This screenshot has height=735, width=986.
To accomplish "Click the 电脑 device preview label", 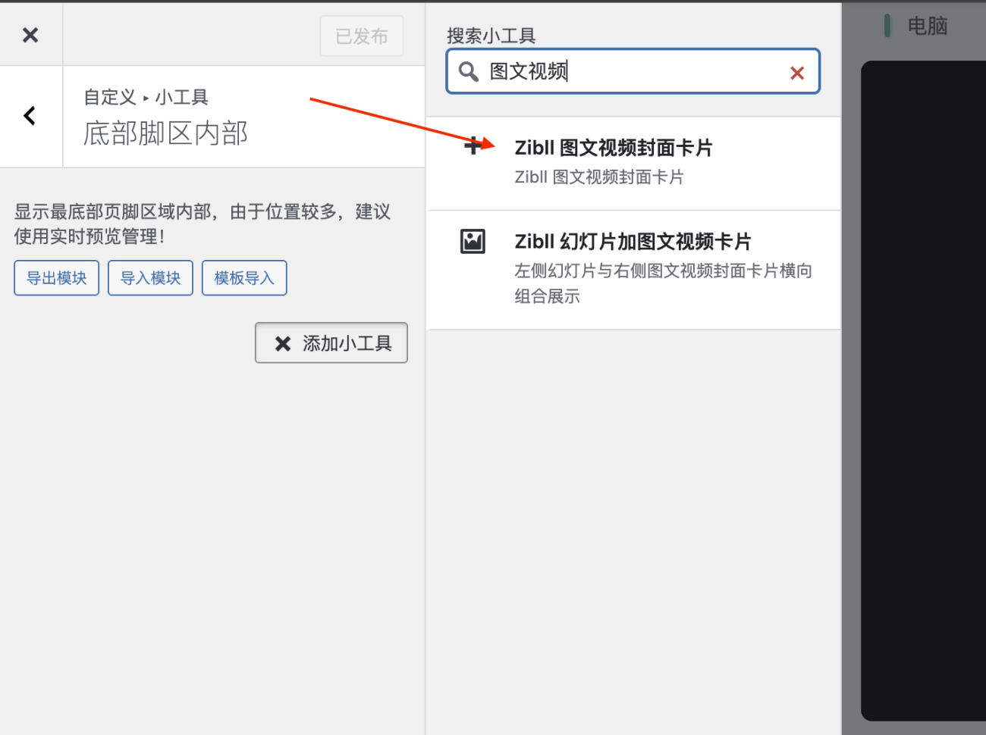I will (x=928, y=27).
